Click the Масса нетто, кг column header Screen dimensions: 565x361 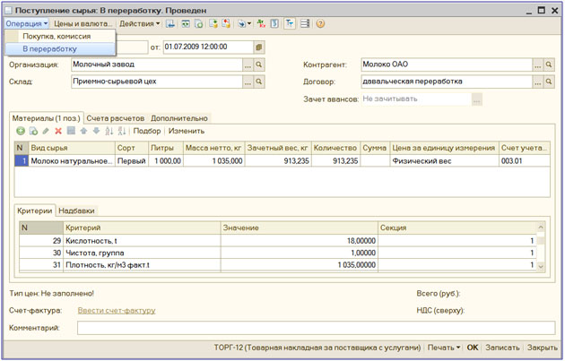coord(213,149)
